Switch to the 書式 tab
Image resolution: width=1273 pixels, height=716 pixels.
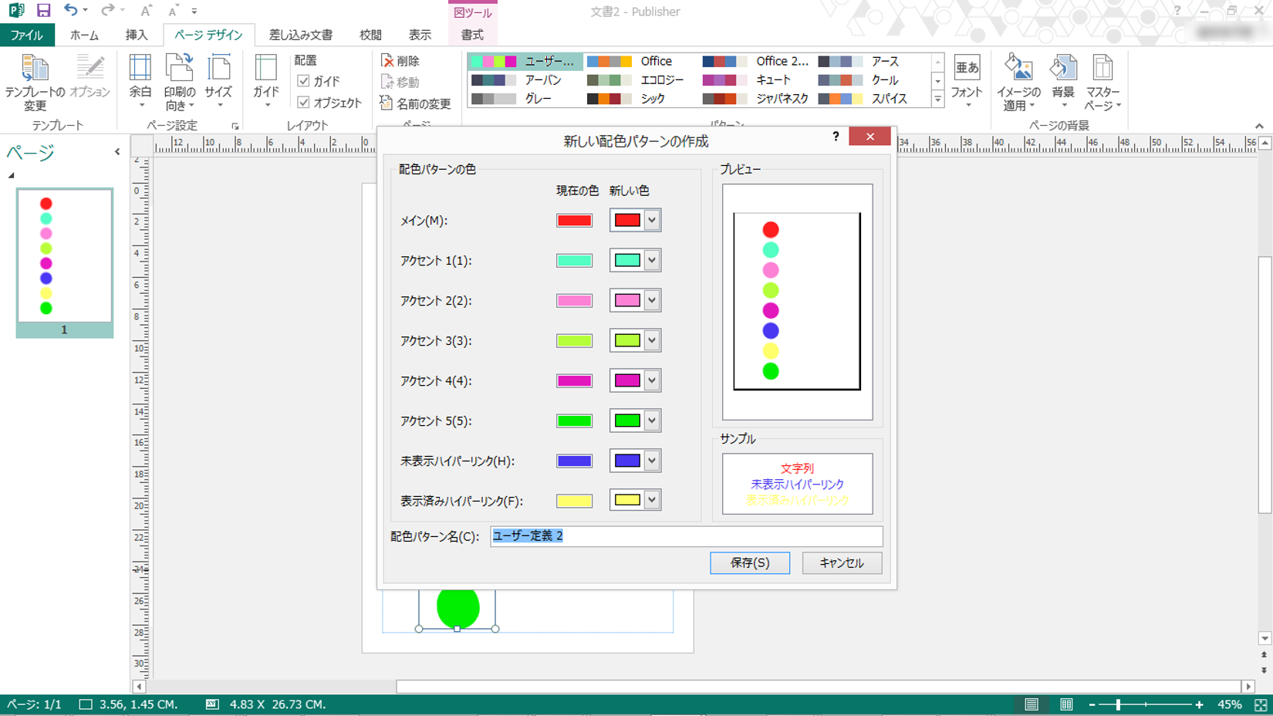coord(472,35)
